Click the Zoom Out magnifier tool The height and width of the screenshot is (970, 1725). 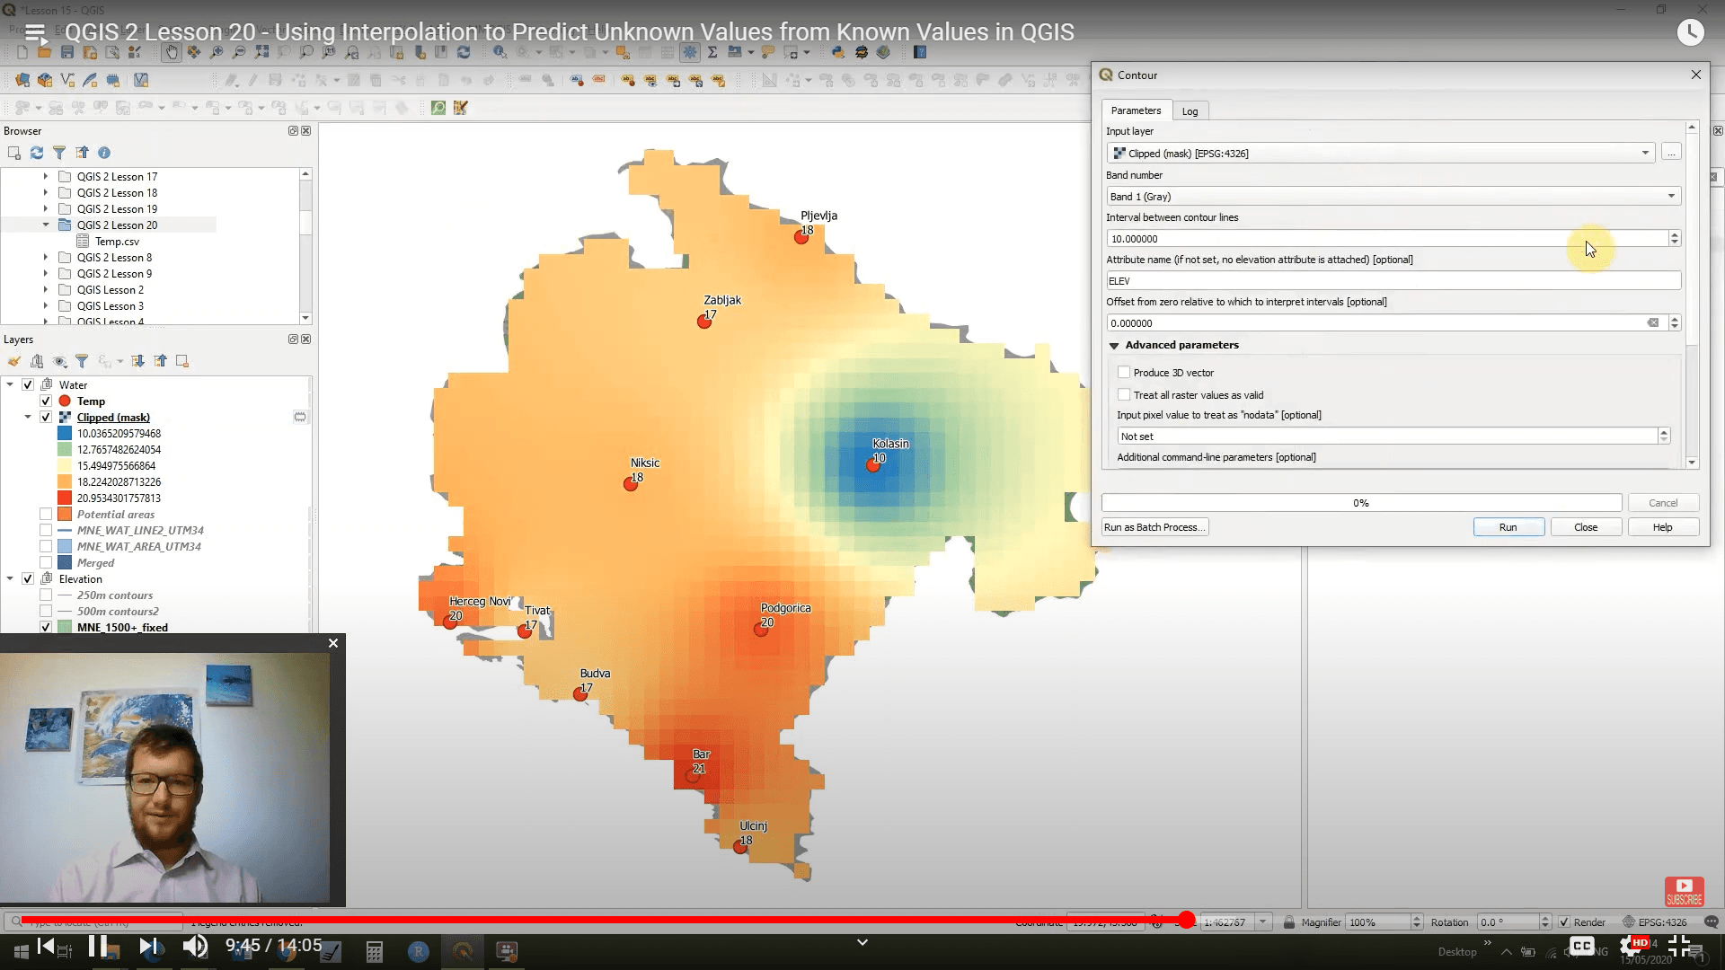pos(239,52)
